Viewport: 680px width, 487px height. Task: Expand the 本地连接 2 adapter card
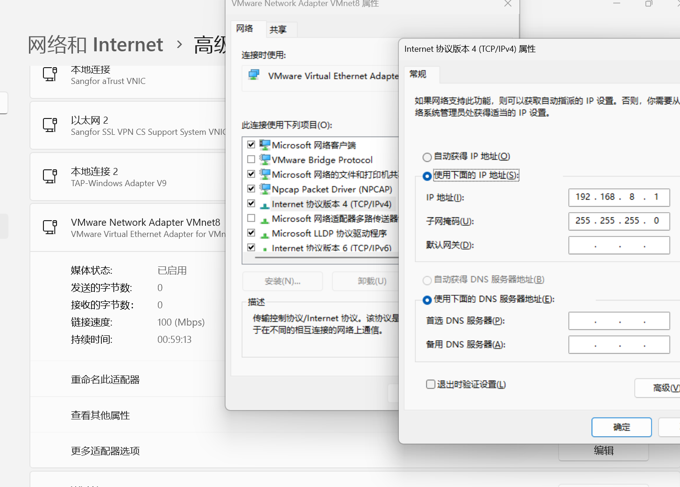tap(128, 176)
